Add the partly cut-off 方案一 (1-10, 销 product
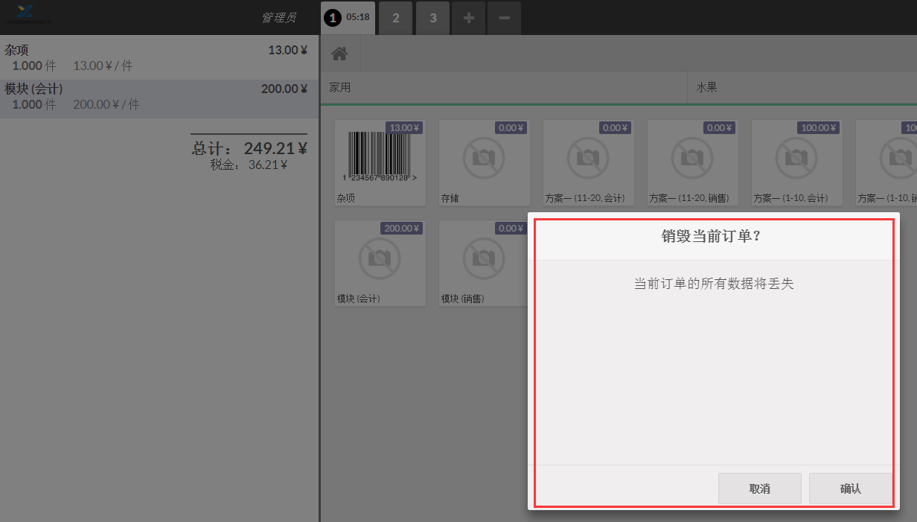 click(886, 162)
